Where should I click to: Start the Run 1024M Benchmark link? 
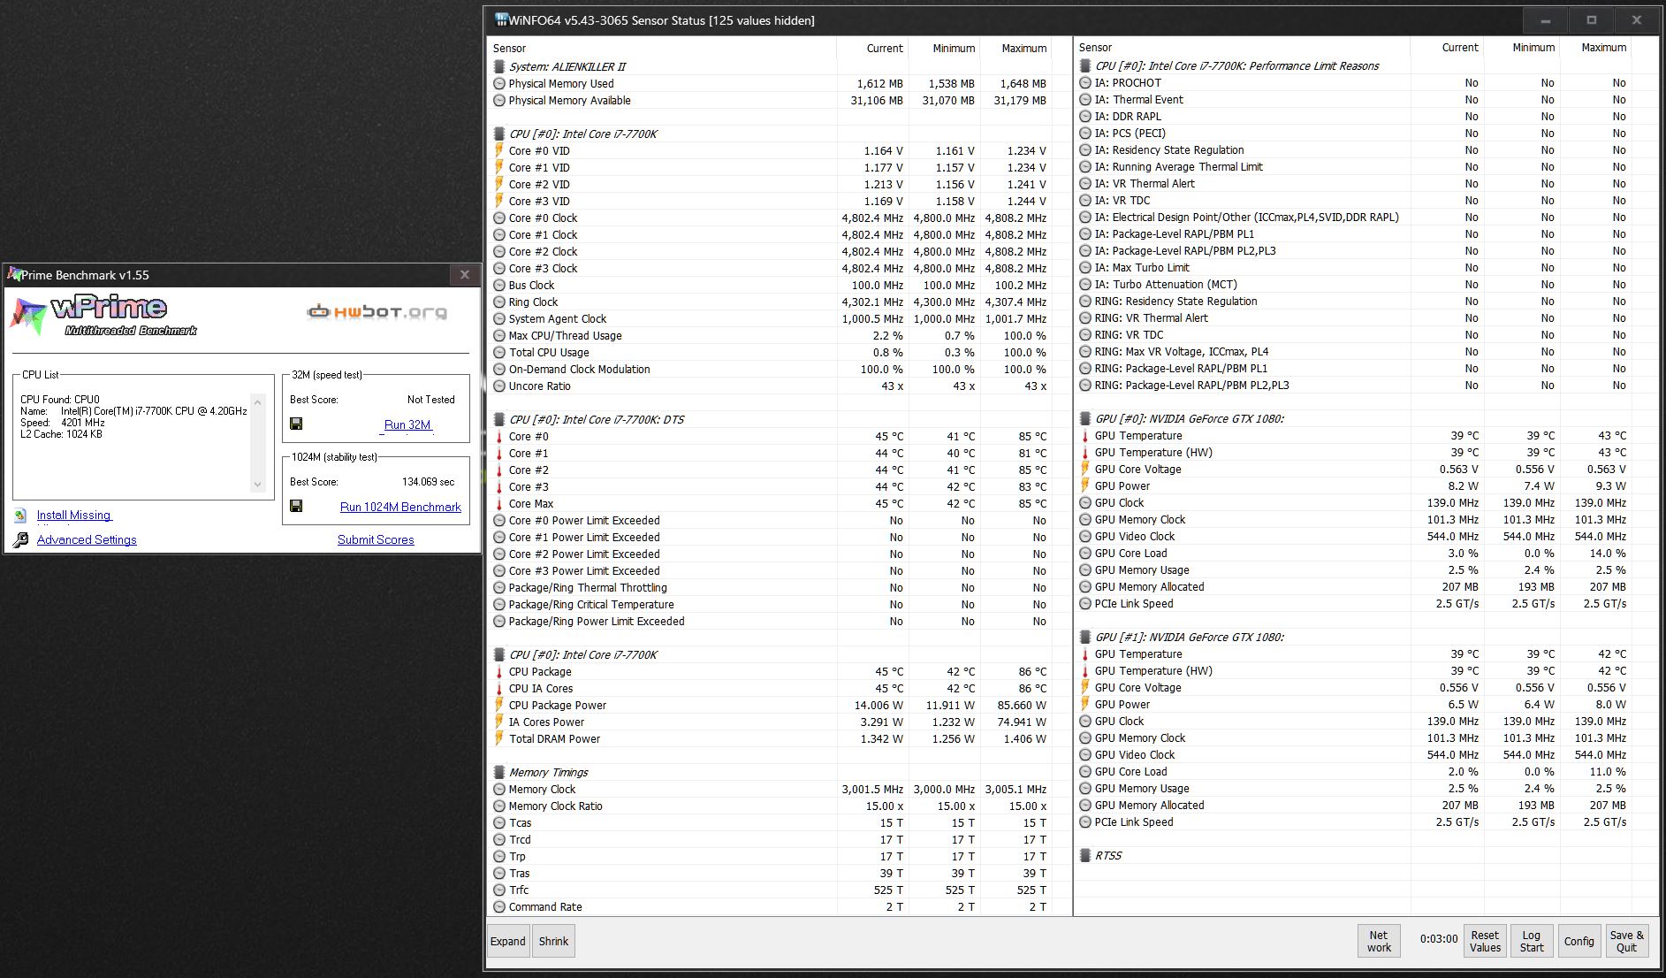click(400, 507)
